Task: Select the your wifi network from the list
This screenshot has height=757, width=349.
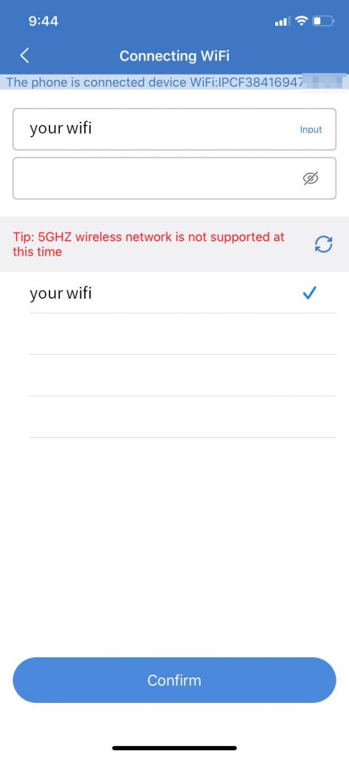Action: point(183,293)
